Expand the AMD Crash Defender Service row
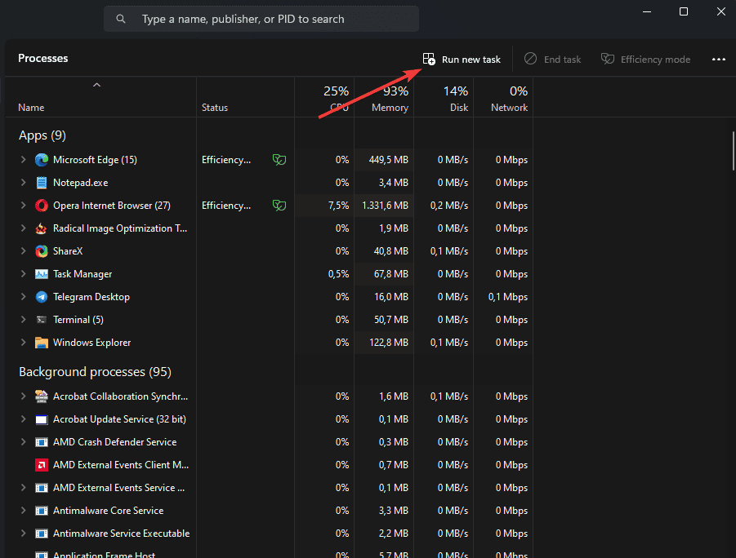 coord(23,442)
